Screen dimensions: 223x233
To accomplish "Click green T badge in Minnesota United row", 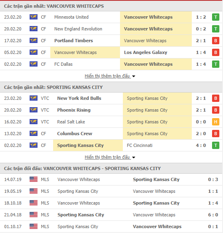I will coord(216,17).
